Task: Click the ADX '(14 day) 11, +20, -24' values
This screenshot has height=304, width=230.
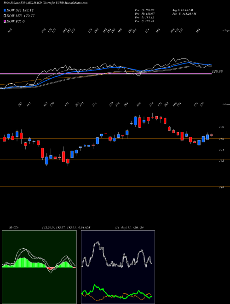Action: [x=130, y=228]
